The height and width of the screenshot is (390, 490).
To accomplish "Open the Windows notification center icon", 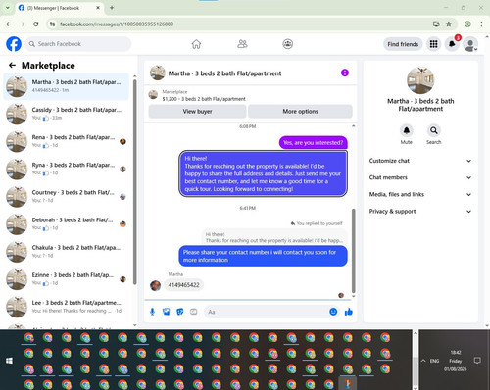I will coord(477,361).
